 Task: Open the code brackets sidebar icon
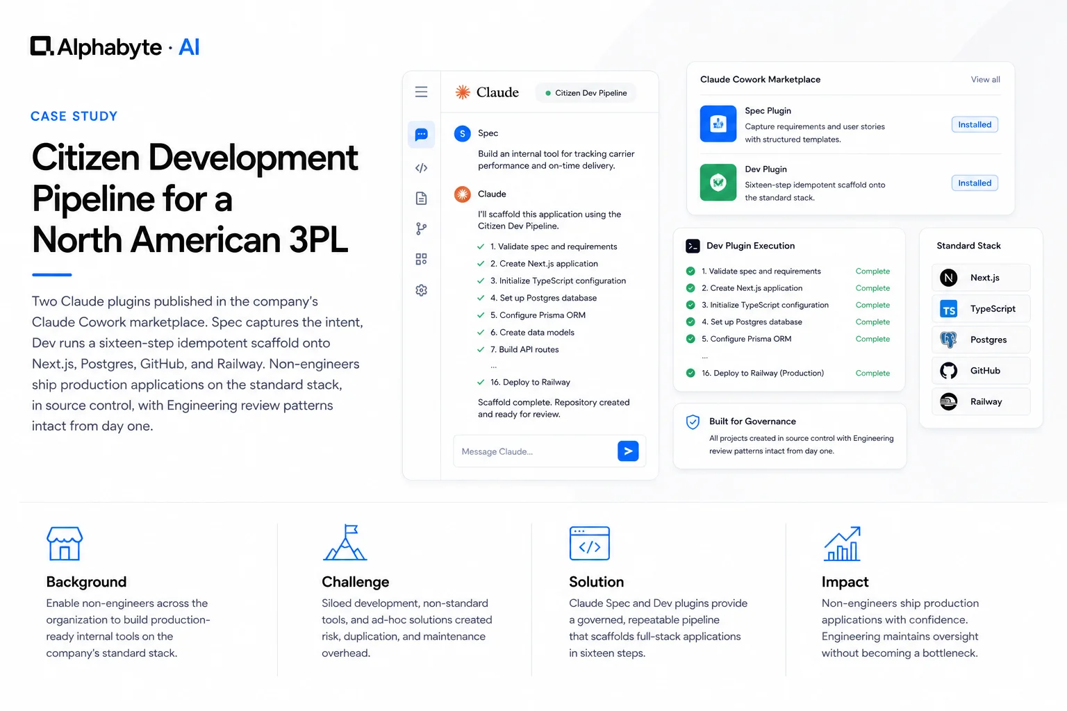point(421,168)
